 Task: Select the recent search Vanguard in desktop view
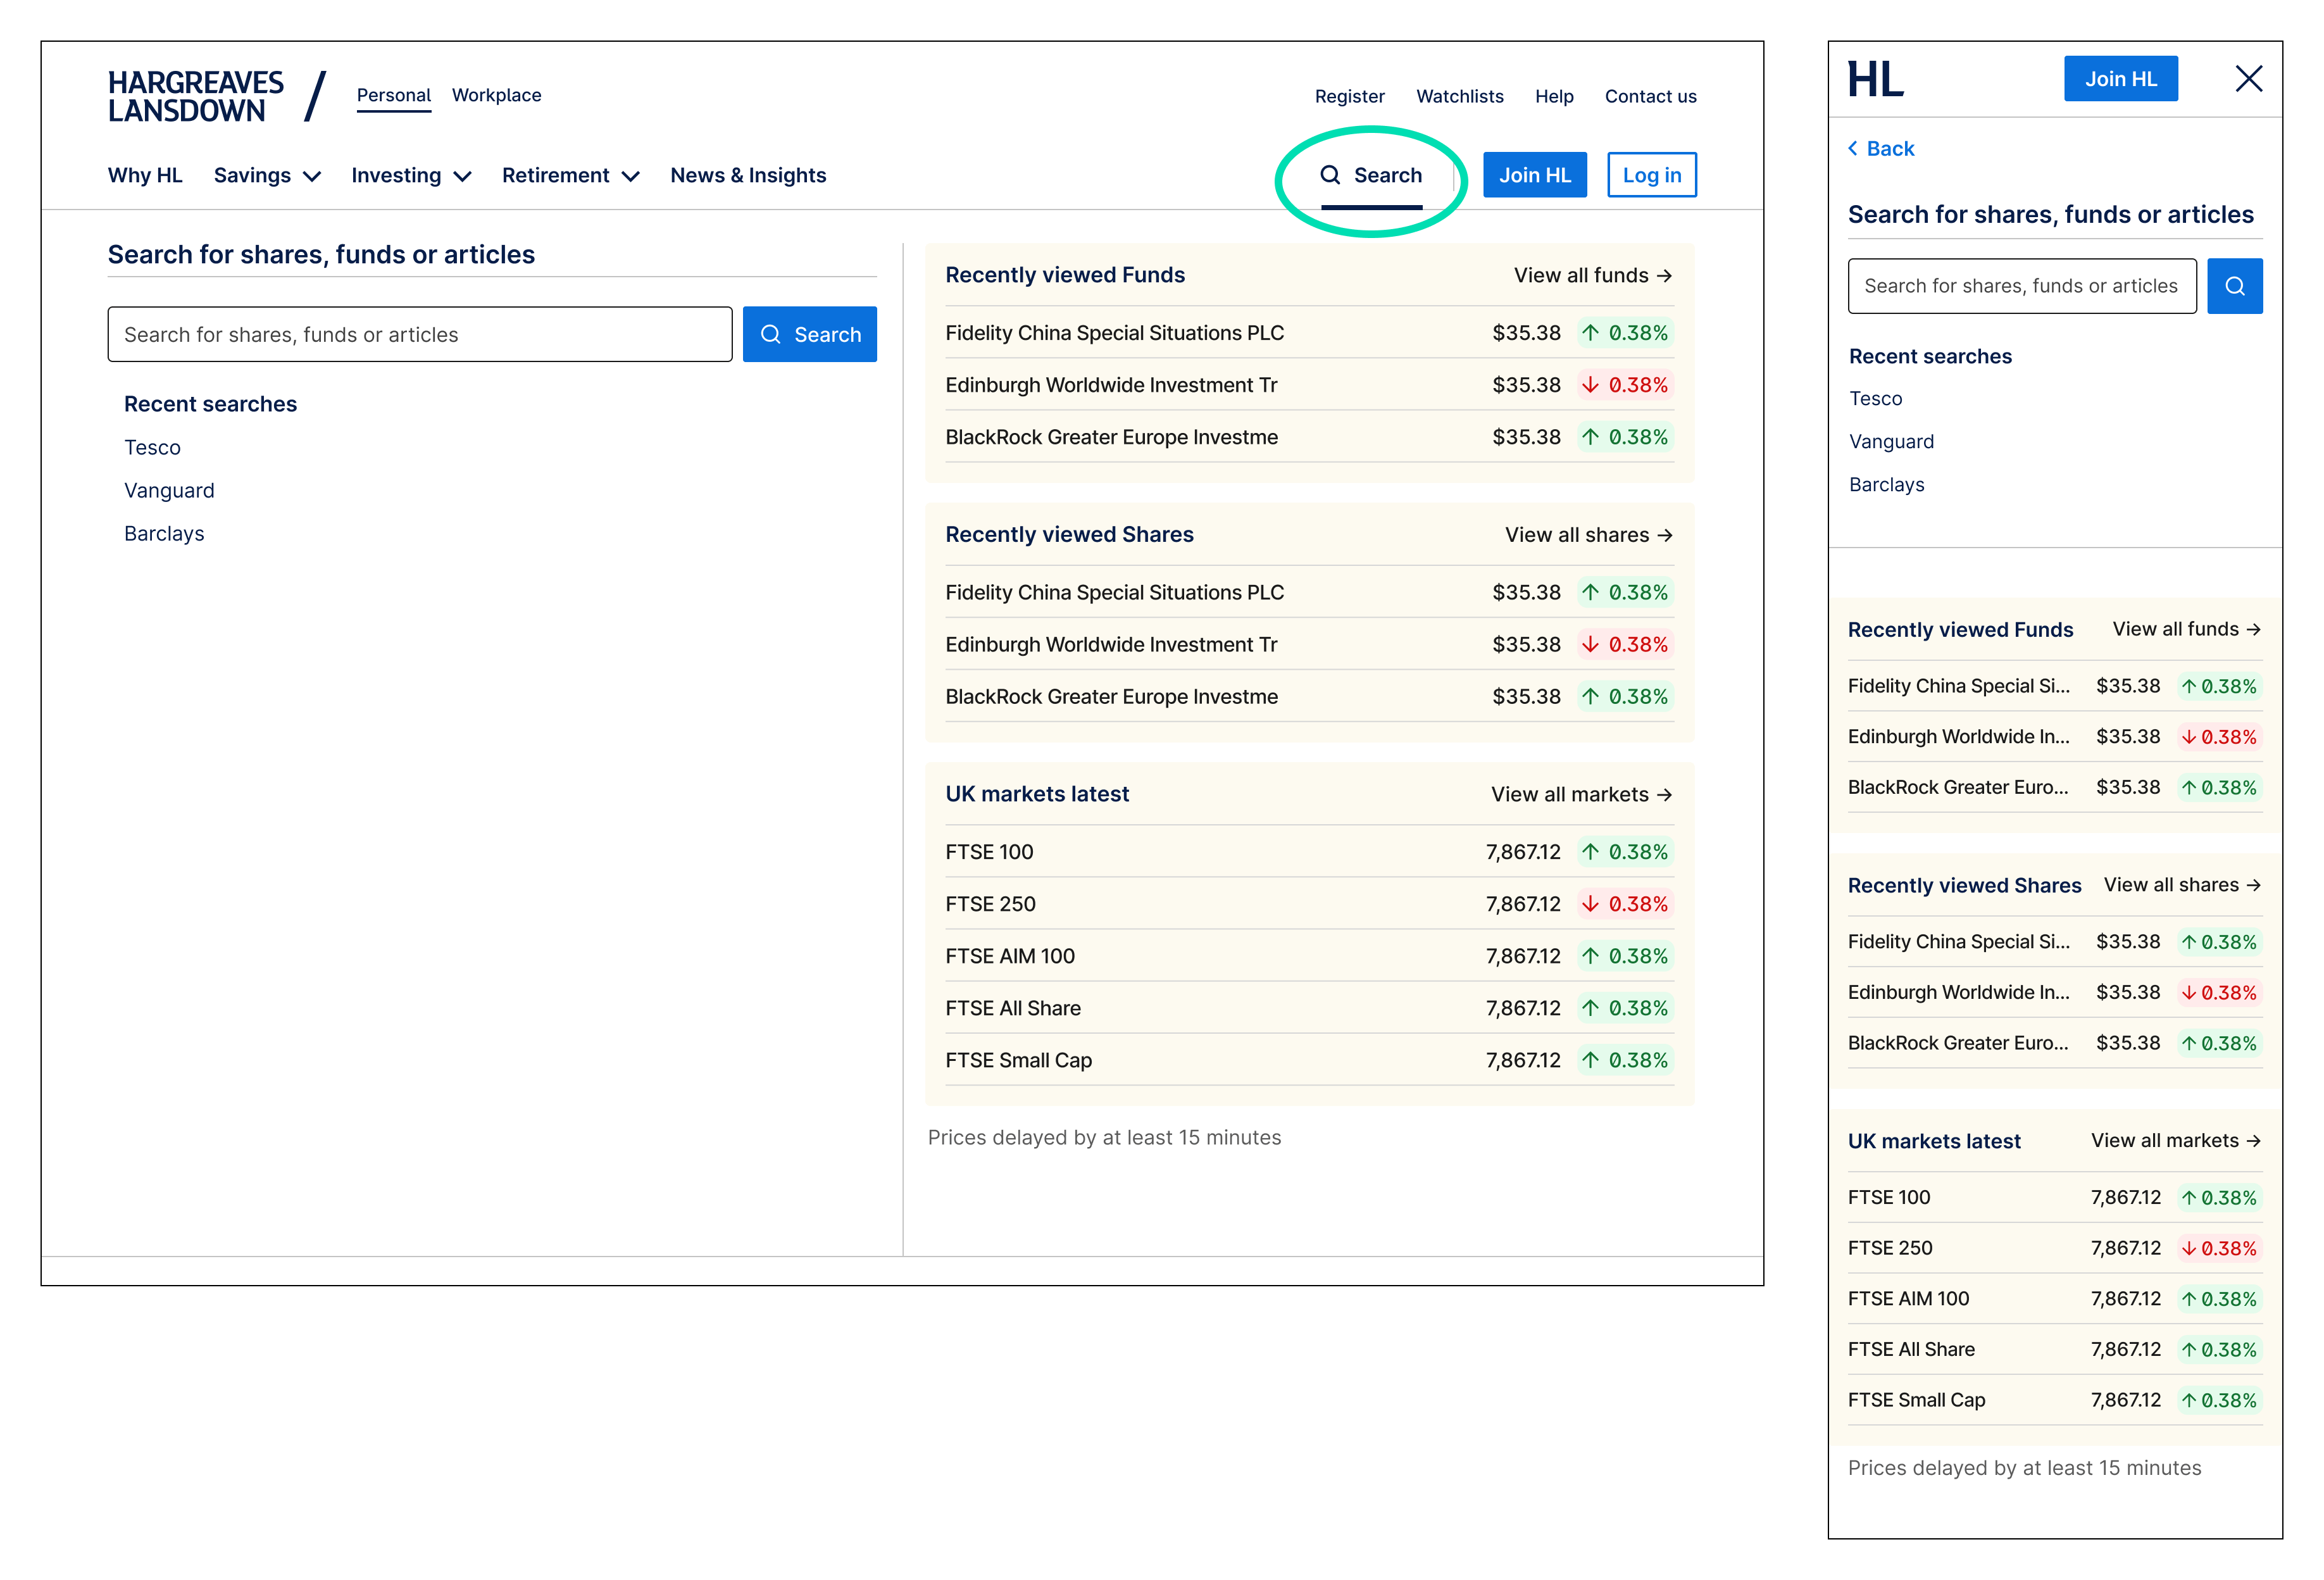169,491
